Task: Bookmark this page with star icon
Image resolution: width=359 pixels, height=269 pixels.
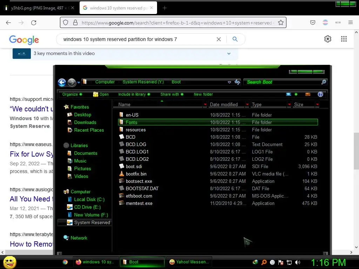Action: tap(281, 23)
